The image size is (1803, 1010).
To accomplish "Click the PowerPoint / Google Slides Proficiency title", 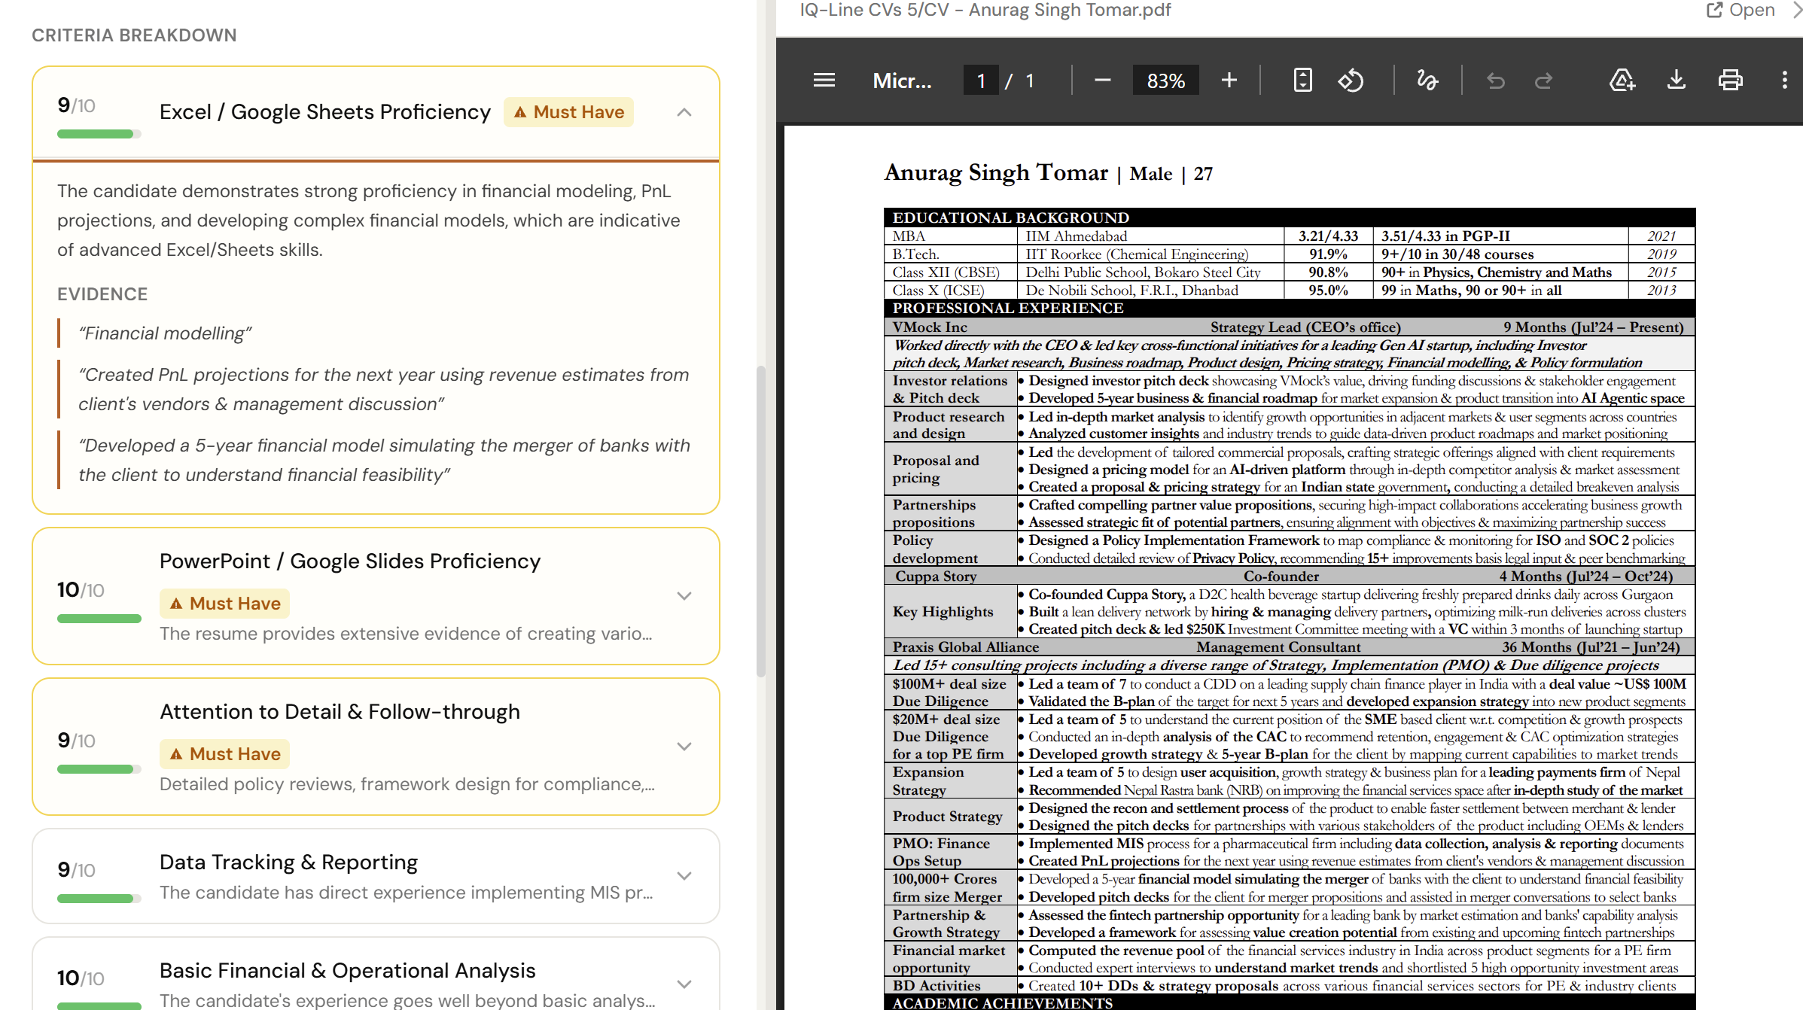I will tap(350, 561).
